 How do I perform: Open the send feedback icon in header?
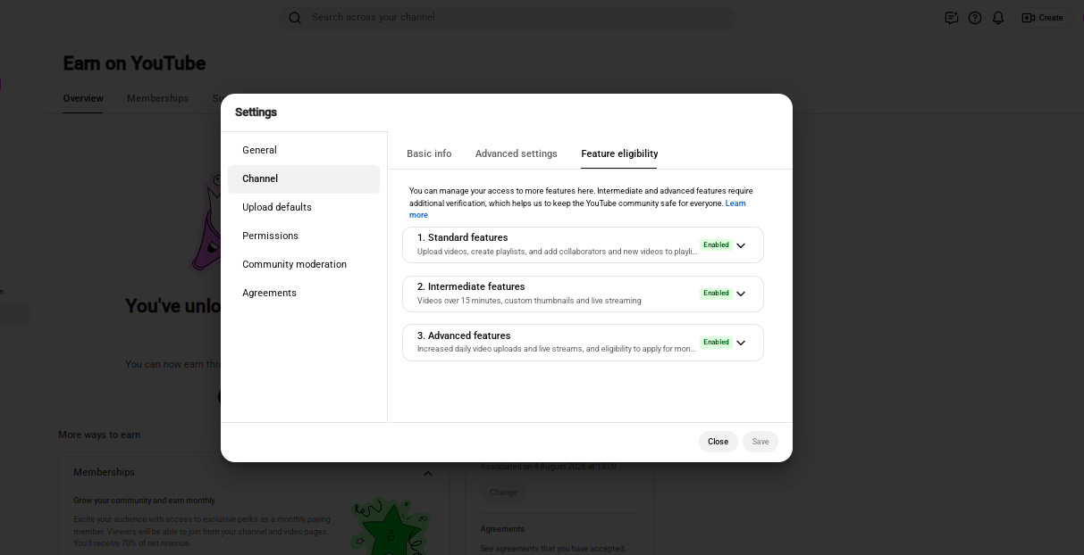point(951,18)
